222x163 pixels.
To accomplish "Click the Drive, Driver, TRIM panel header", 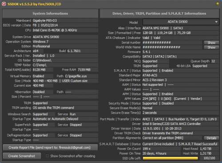I will click(x=159, y=13).
